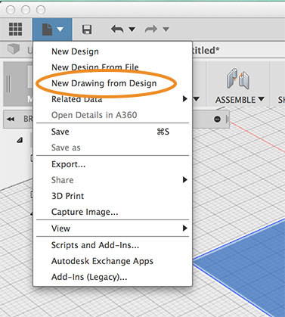Open the undo history dropdown arrow
The image size is (285, 317).
[132, 30]
